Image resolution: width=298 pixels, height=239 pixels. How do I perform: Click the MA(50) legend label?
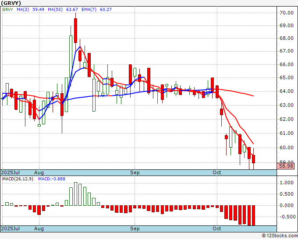(x=55, y=10)
